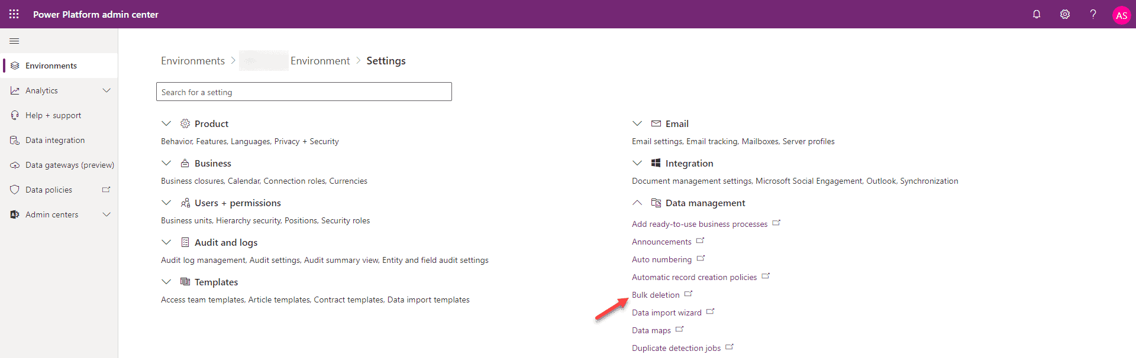Expand the Audit and logs chevron

tap(166, 242)
